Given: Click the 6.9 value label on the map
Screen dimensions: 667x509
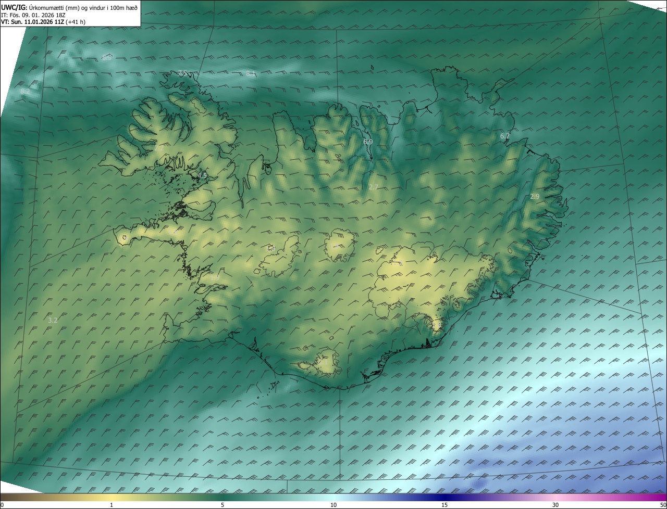Looking at the screenshot, I should [x=368, y=142].
